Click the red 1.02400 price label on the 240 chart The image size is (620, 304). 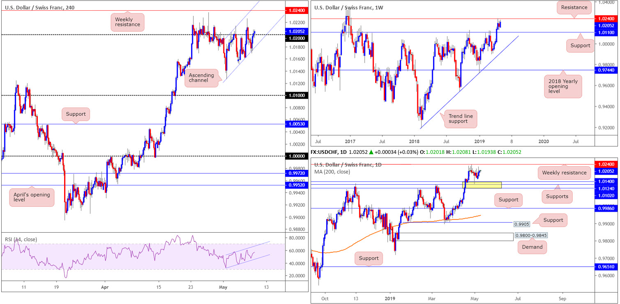click(296, 11)
